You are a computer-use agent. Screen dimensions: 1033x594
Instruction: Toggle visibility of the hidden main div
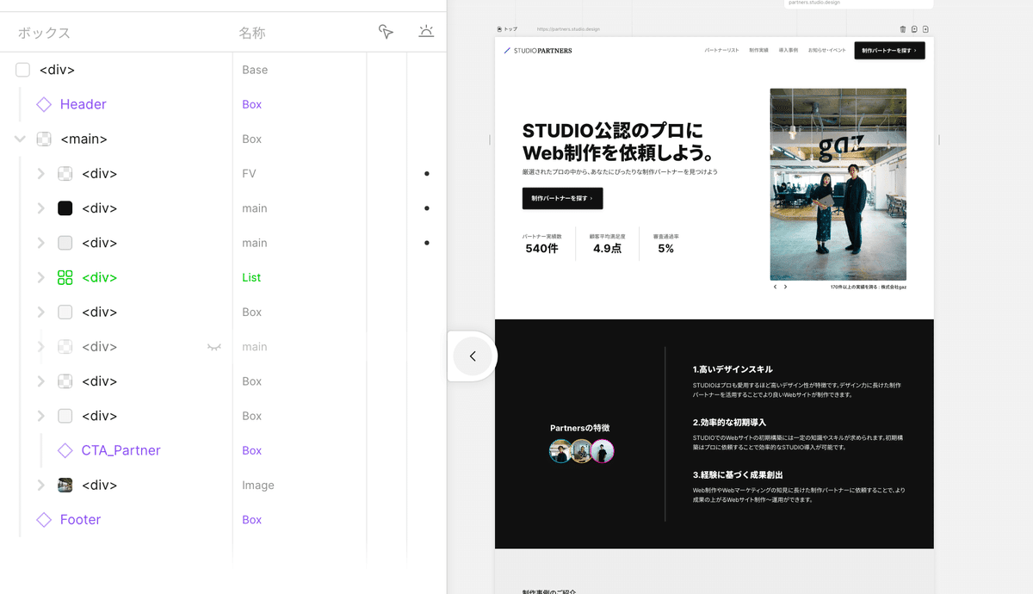[214, 347]
